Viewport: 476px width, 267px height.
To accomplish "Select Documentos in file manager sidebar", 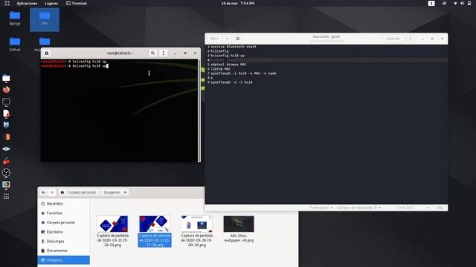I will coord(63,251).
